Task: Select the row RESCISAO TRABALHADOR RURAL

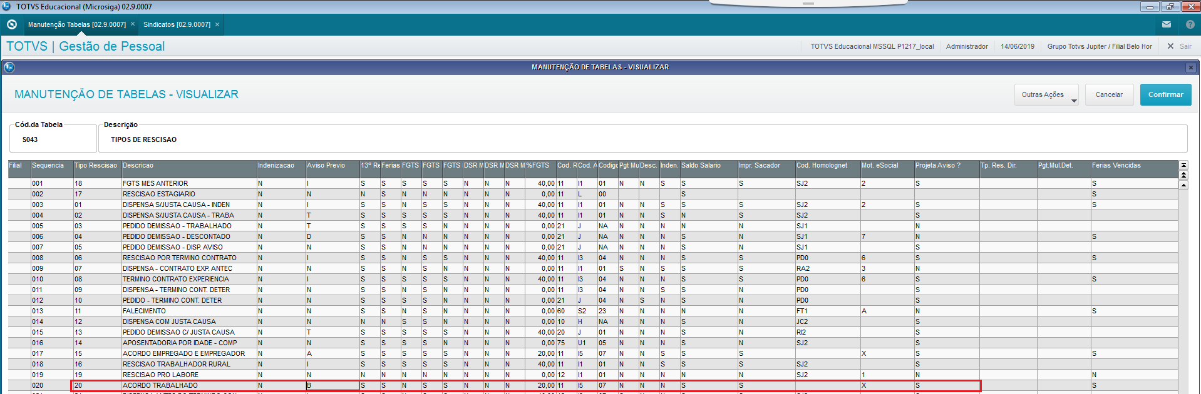Action: click(x=593, y=364)
